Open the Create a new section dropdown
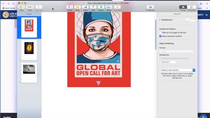The image size is (210, 118). (177, 70)
